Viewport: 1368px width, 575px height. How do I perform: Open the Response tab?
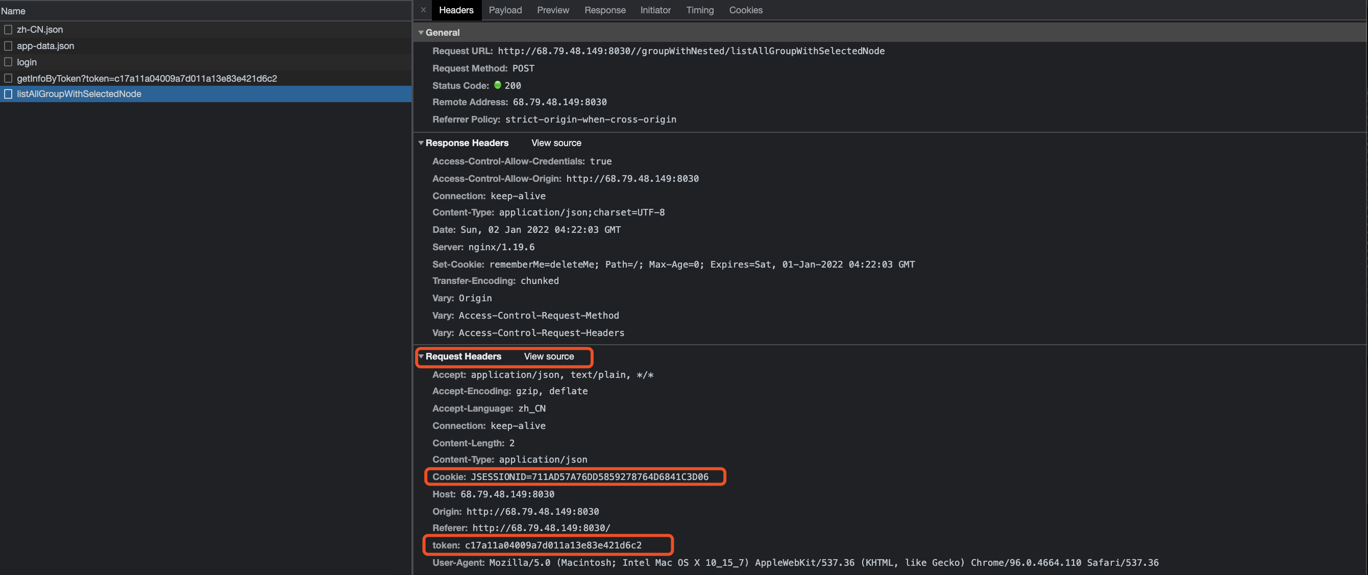(605, 10)
